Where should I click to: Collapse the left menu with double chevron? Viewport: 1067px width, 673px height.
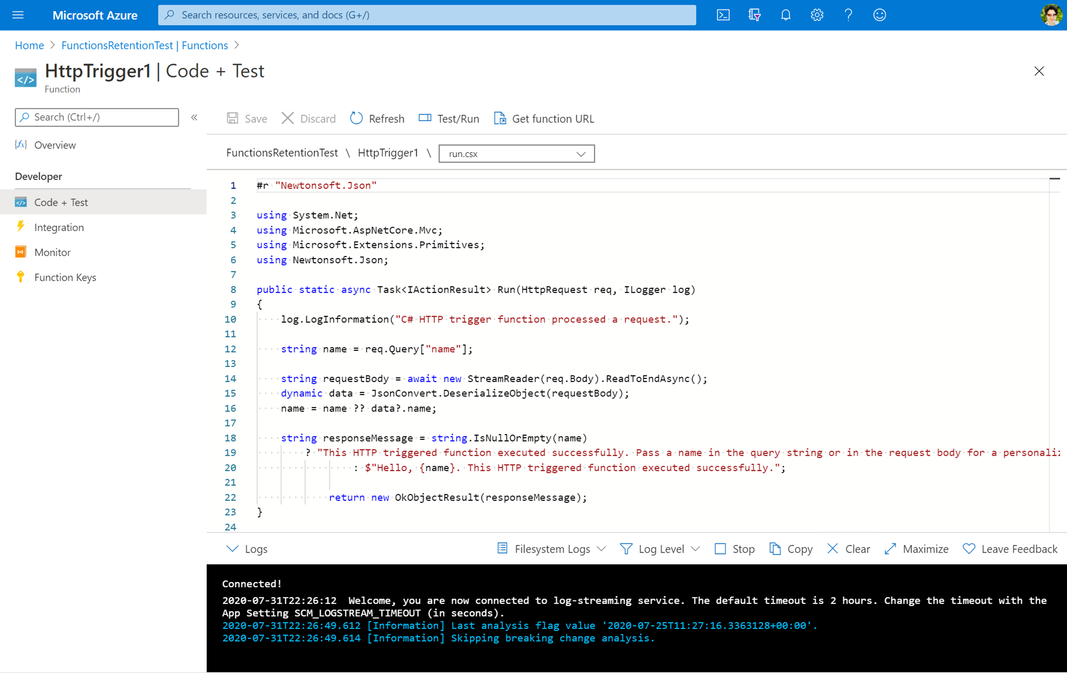coord(194,117)
